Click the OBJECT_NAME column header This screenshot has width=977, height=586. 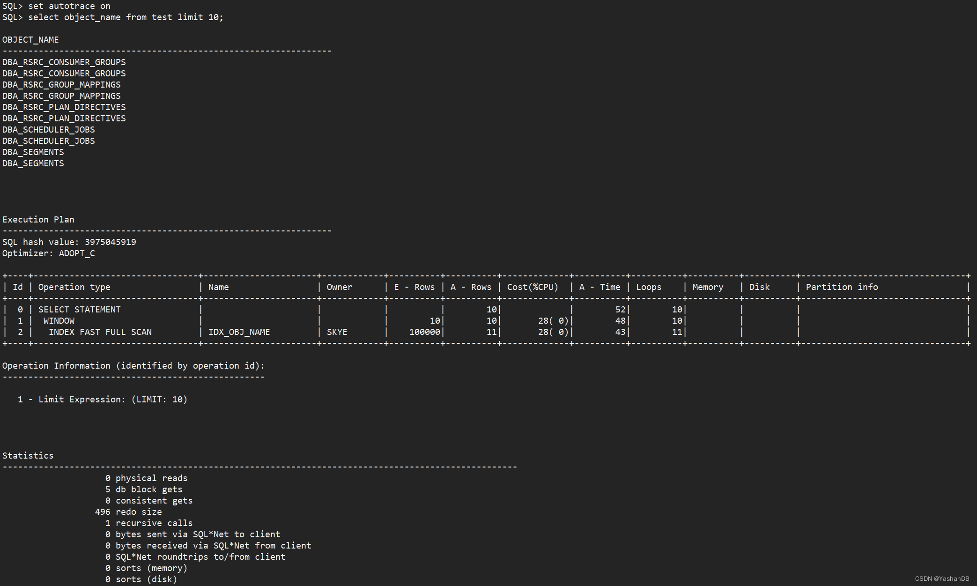pos(30,40)
